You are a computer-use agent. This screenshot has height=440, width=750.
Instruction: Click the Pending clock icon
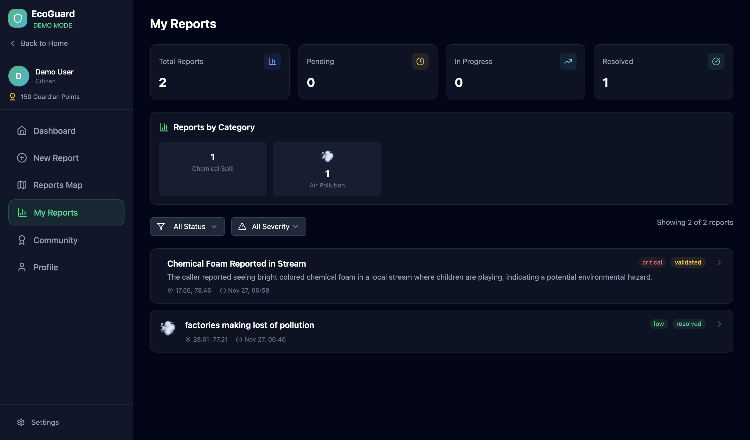pyautogui.click(x=420, y=62)
